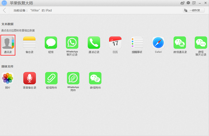This screenshot has width=209, height=136.
Task: Open the chat bubble feedback icon
Action: [188, 3]
